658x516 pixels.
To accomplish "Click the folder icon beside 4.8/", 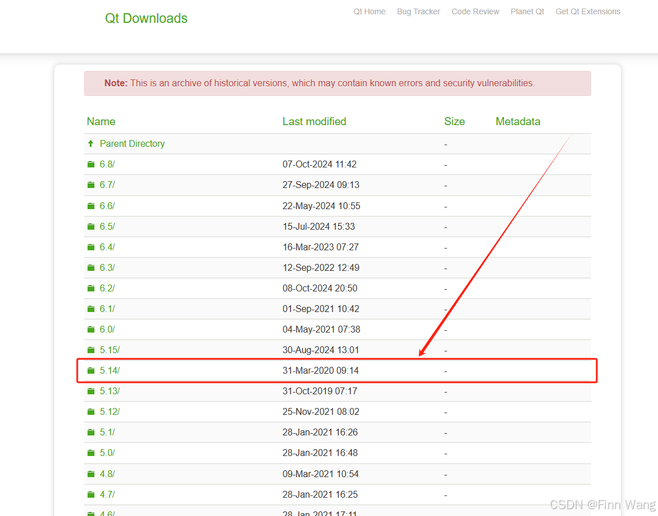I will coord(91,474).
